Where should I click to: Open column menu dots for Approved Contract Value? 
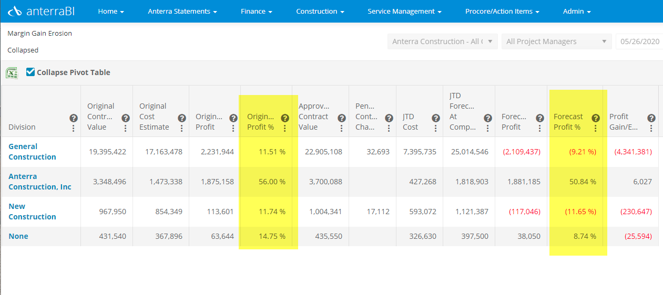pos(342,128)
